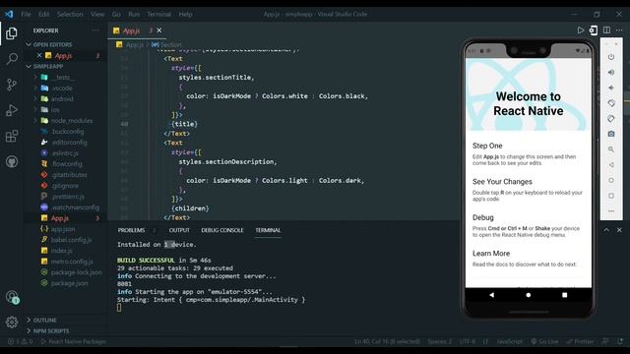Switch to the Debug Console tab
Screen dimensions: 630x354
pyautogui.click(x=222, y=230)
